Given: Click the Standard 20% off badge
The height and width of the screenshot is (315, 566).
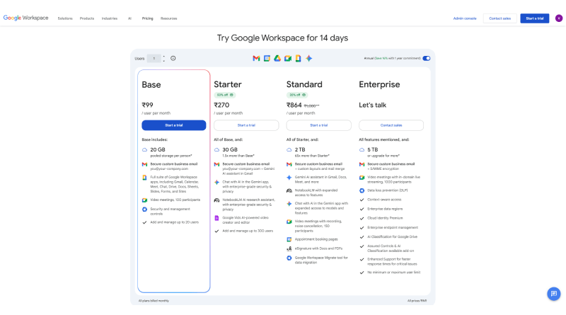Looking at the screenshot, I should (x=297, y=95).
